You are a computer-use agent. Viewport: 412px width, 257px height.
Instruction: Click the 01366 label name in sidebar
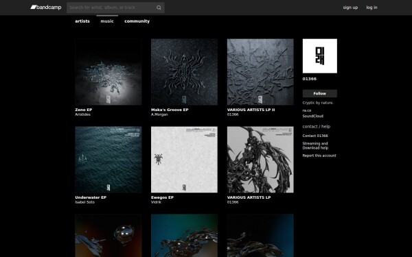pos(310,79)
